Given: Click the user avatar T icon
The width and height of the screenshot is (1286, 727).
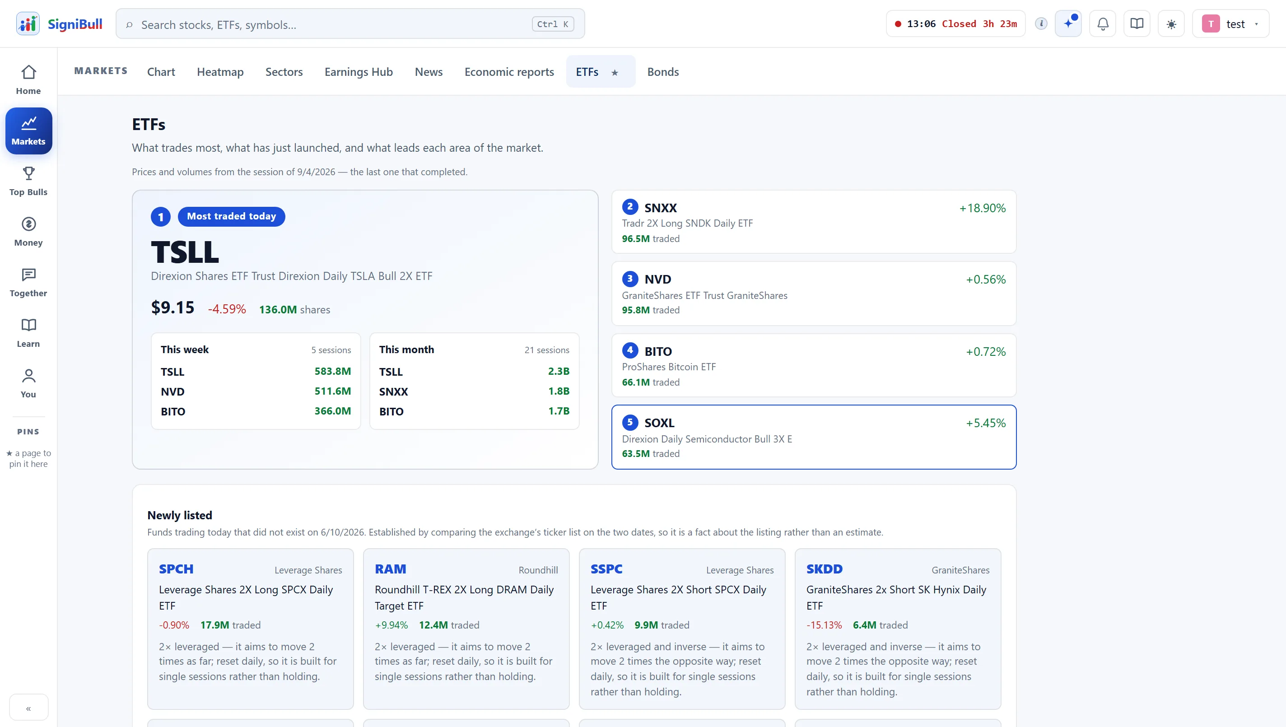Looking at the screenshot, I should click(x=1211, y=23).
